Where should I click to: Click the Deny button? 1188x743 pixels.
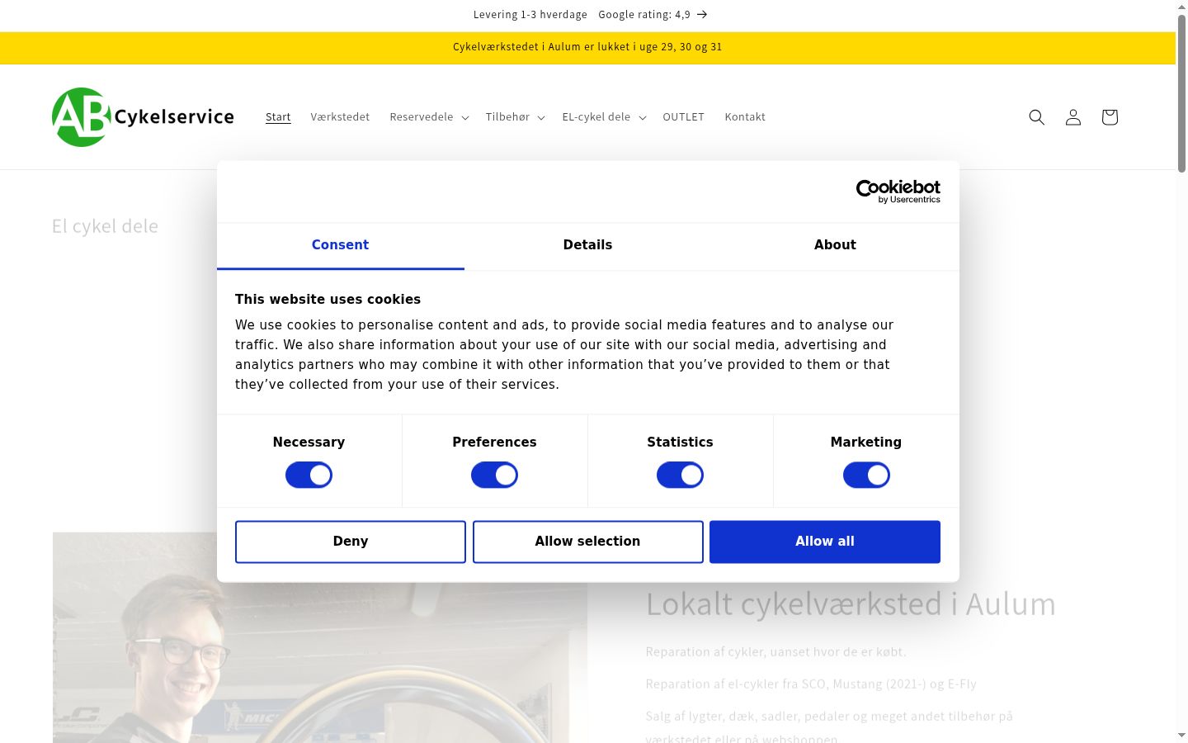pyautogui.click(x=351, y=542)
